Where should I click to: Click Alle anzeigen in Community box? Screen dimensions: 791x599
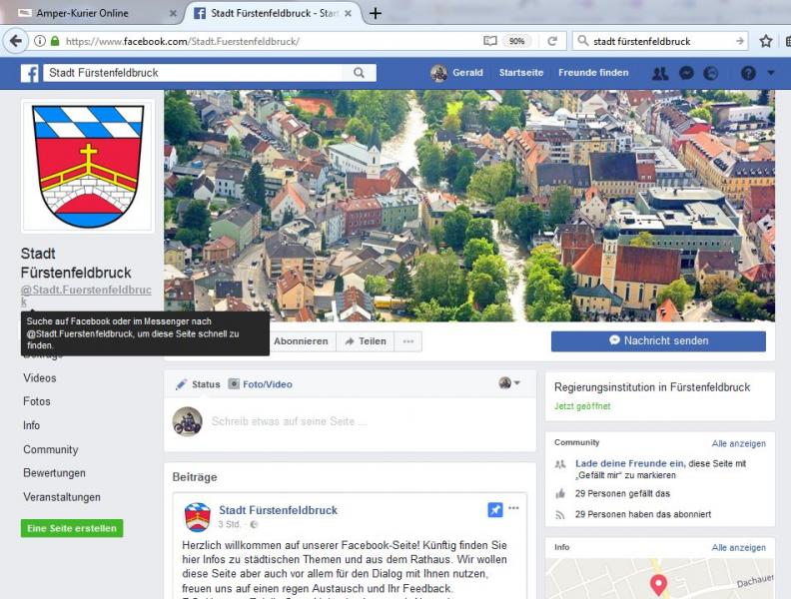pos(738,443)
